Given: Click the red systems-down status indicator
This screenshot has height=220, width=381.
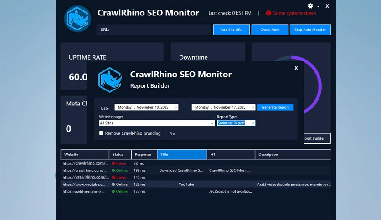Looking at the screenshot, I should pos(268,13).
